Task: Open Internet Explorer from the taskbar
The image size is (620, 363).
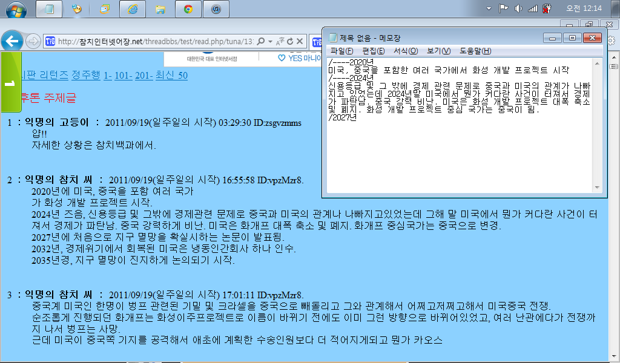Action: pos(132,9)
